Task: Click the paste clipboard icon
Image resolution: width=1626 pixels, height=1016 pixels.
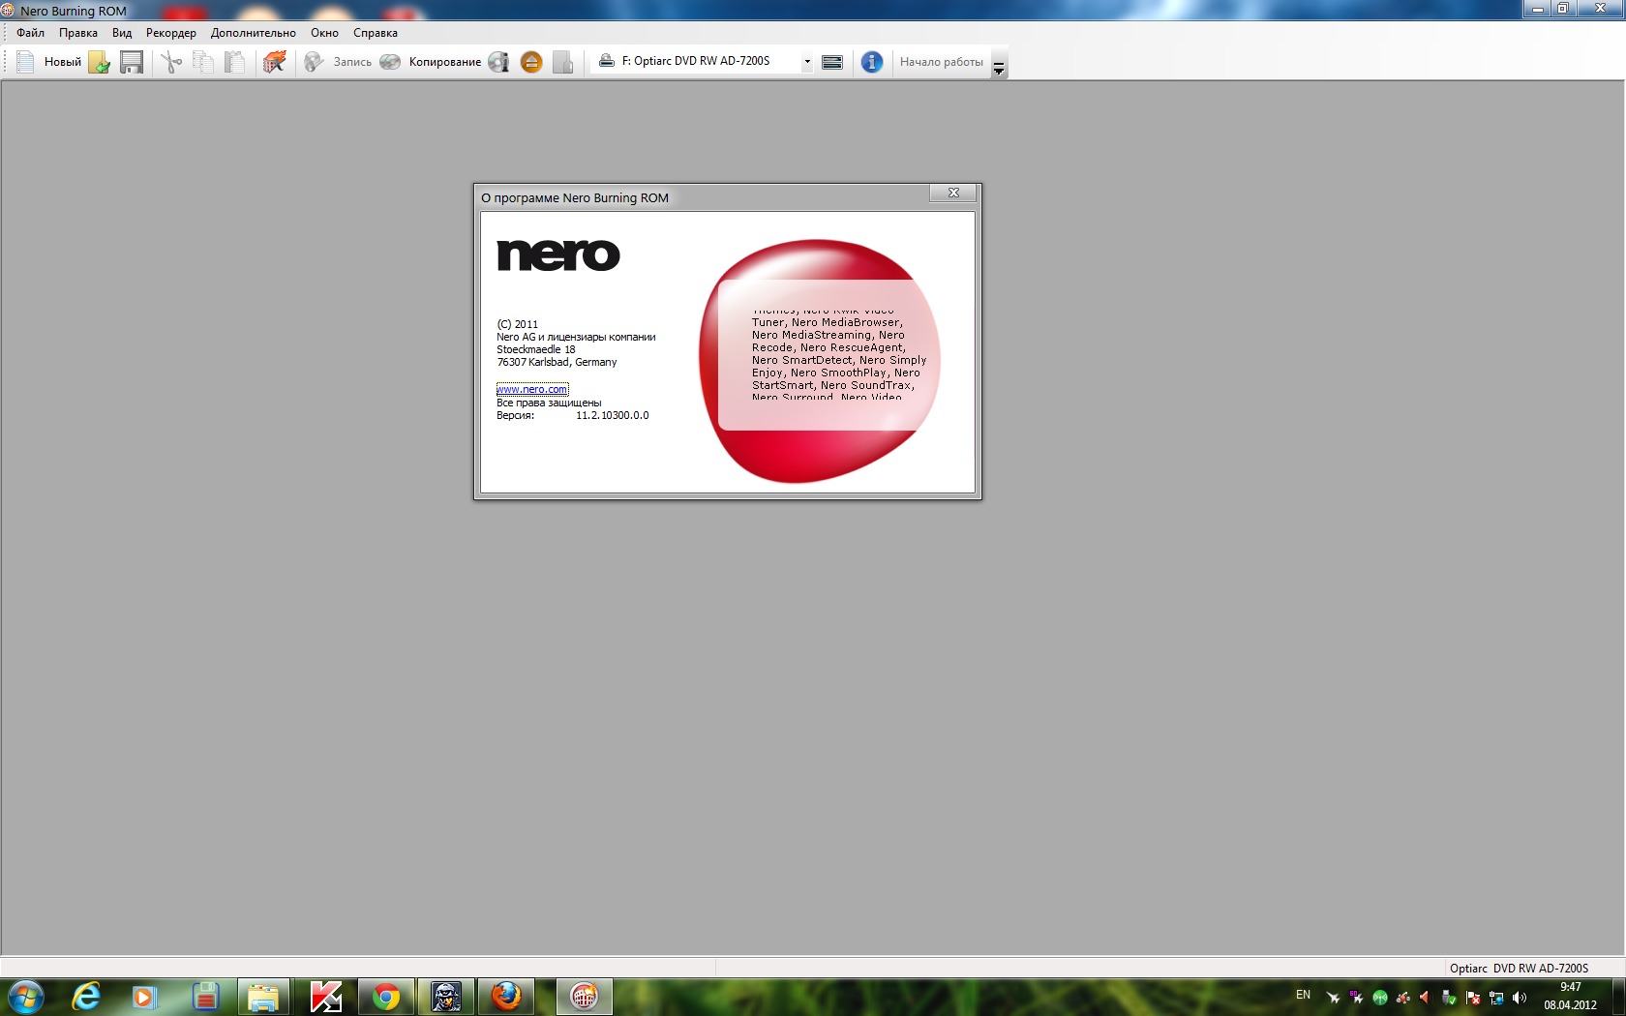Action: [x=235, y=62]
